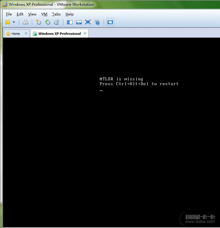The height and width of the screenshot is (228, 220).
Task: Click the 'Press Ctrl+Alt+Del to restart' line
Action: coord(139,84)
